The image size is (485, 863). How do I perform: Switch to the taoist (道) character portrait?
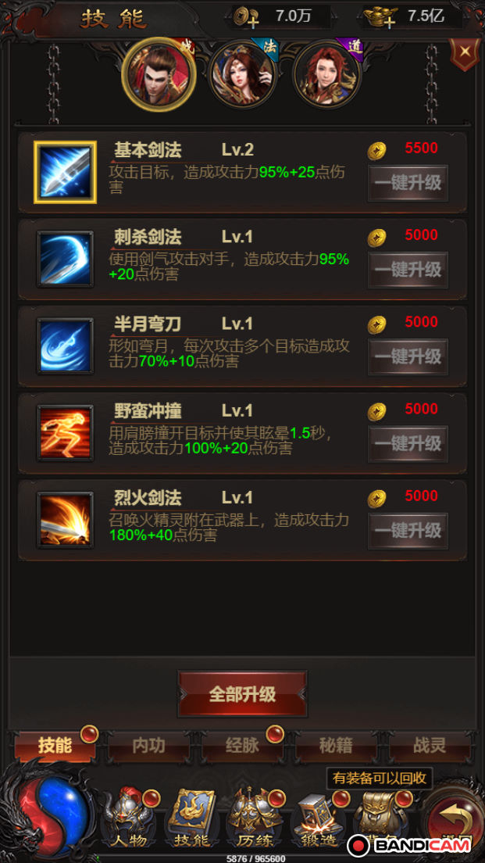[x=328, y=74]
